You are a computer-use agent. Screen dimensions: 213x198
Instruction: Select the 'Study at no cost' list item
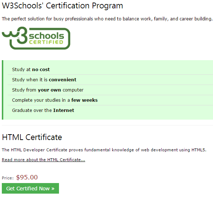point(110,70)
